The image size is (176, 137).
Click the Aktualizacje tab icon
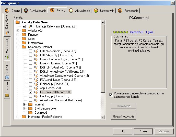point(71,11)
